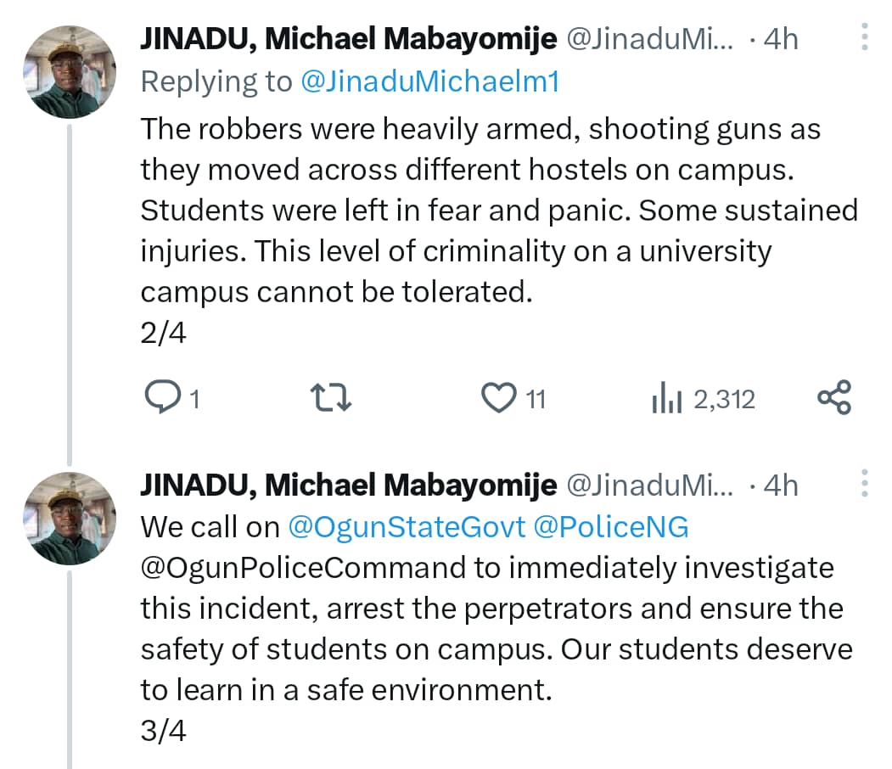The image size is (892, 769).
Task: Click the share icon on the 2/4 tweet
Action: pyautogui.click(x=834, y=397)
